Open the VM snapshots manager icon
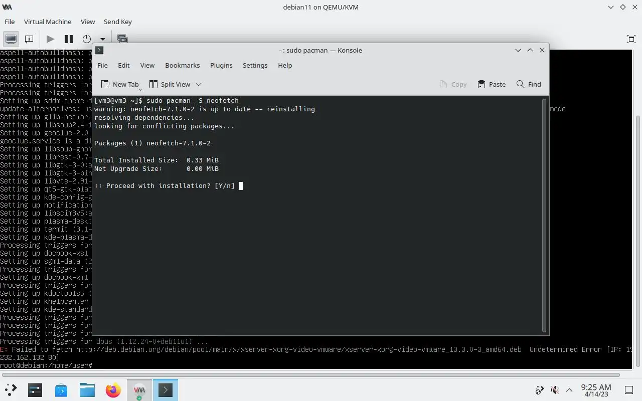 click(x=122, y=39)
